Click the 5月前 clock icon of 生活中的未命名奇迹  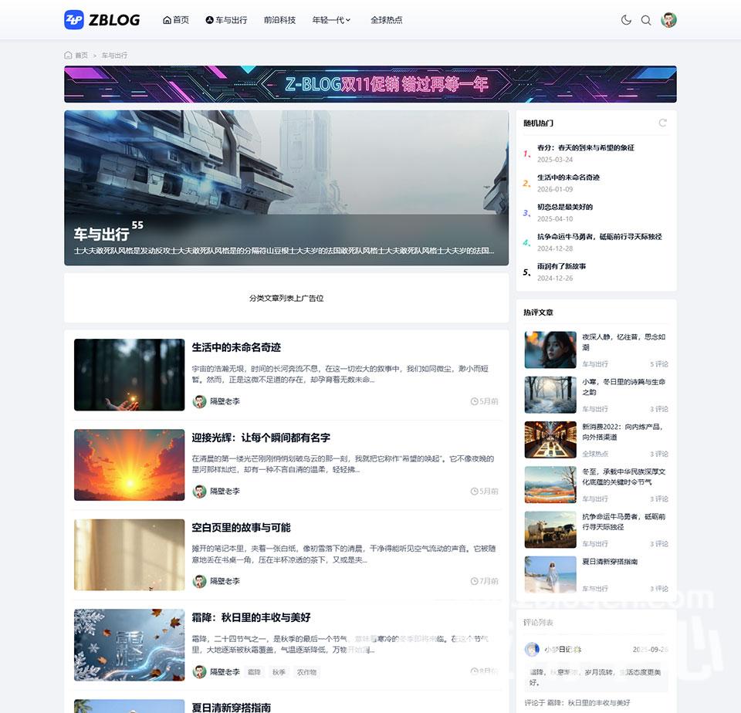[x=474, y=401]
